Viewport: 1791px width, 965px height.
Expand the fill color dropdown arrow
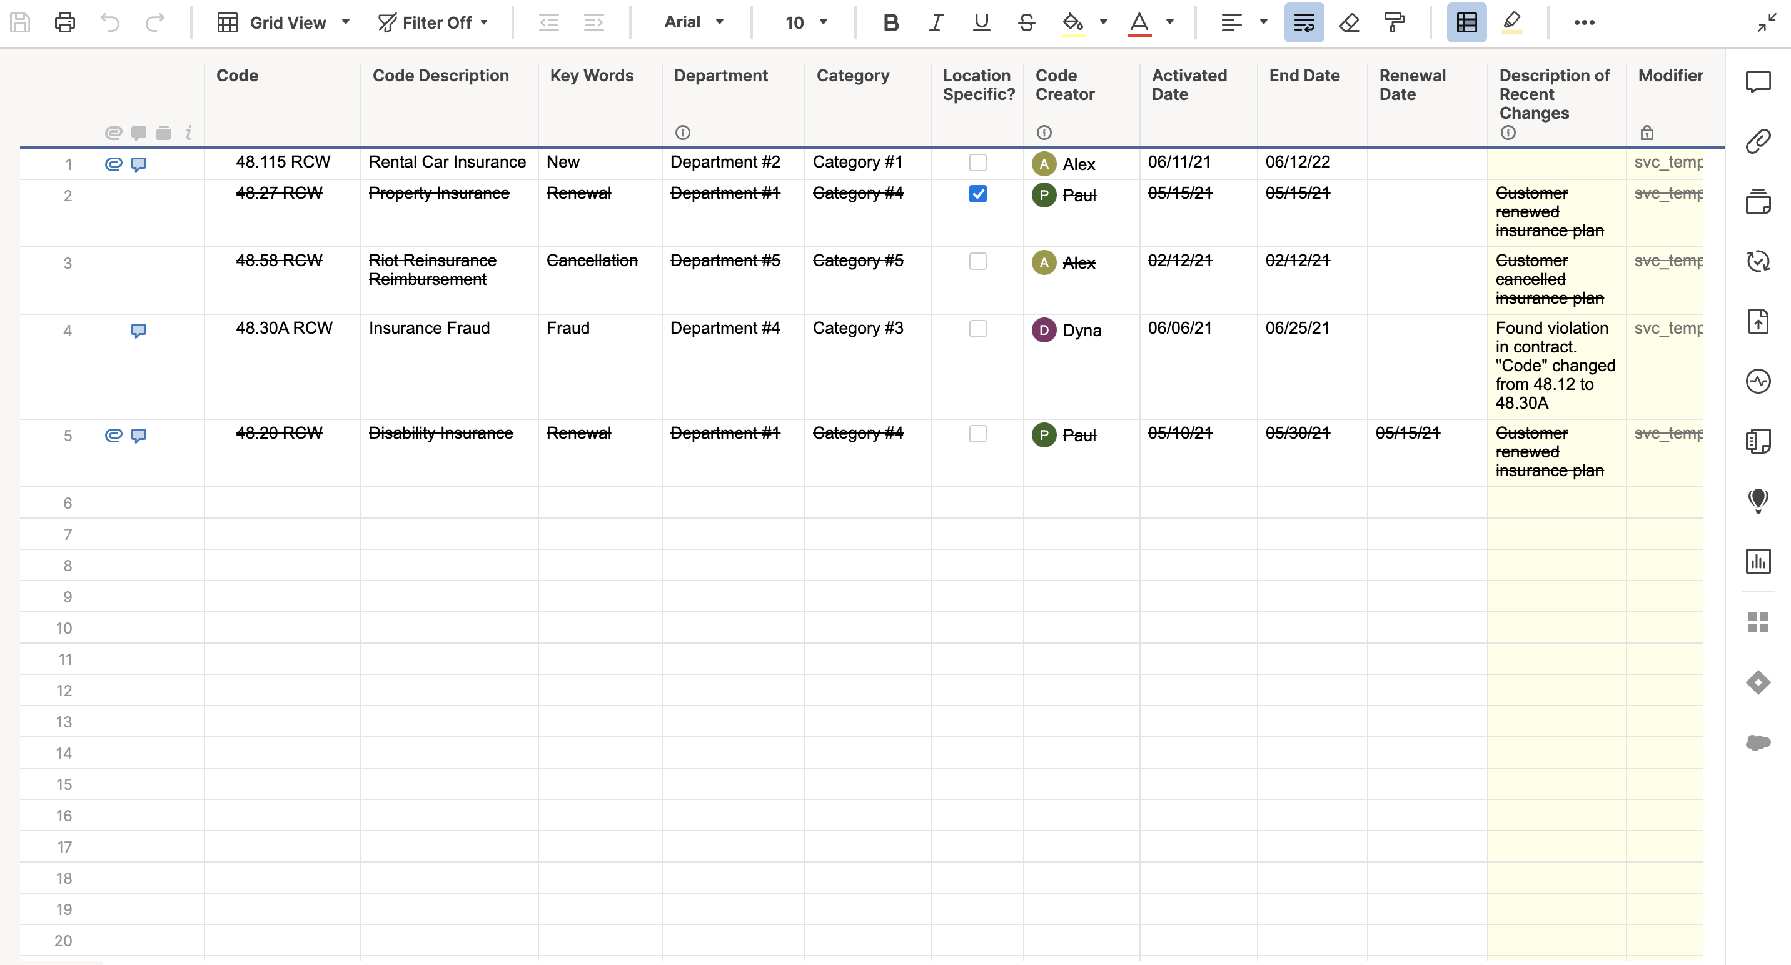pyautogui.click(x=1102, y=22)
